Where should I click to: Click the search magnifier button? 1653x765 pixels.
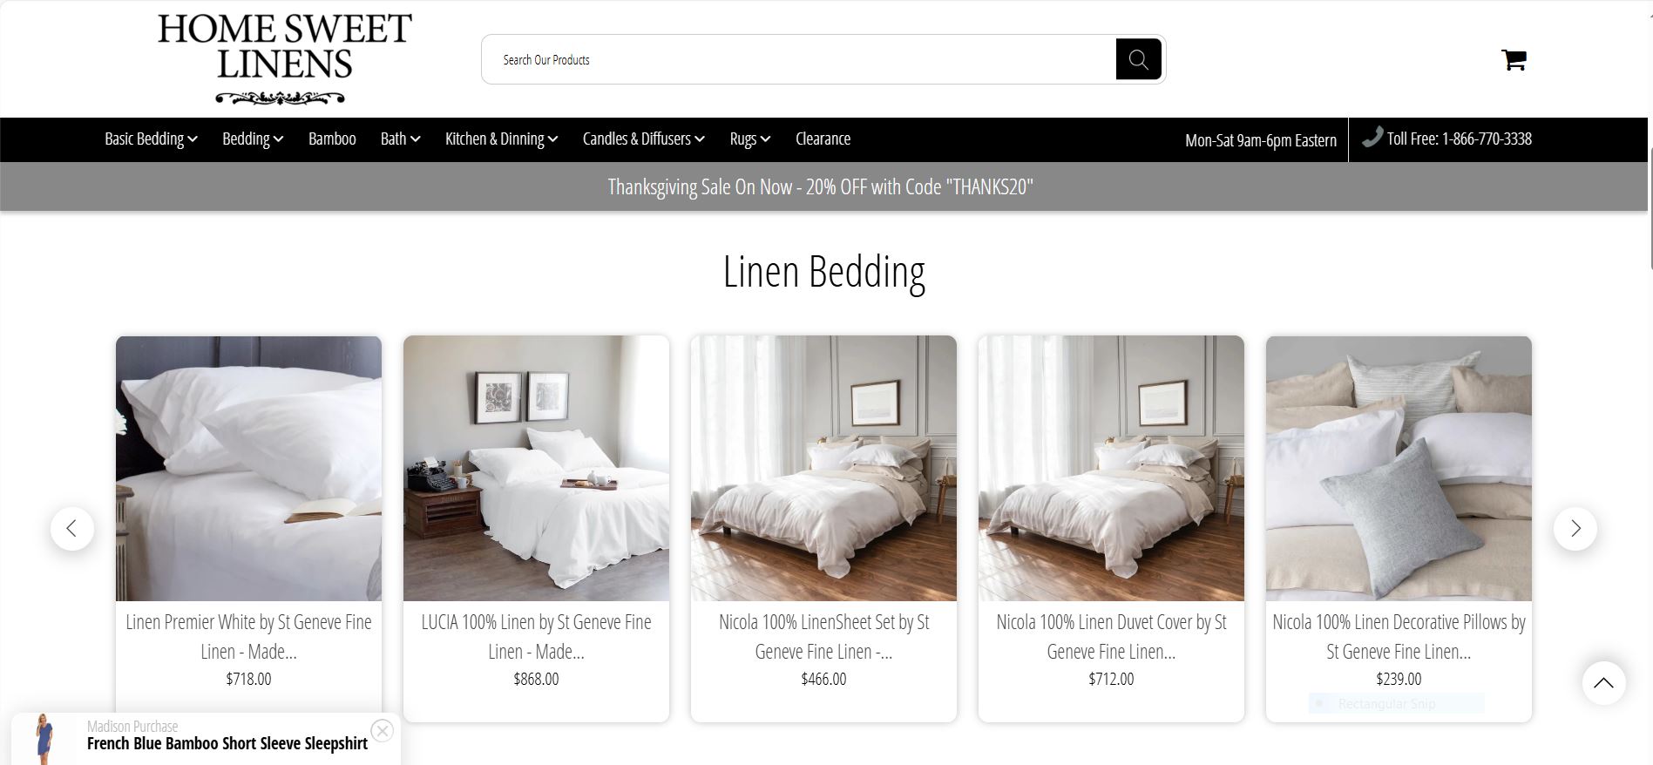pyautogui.click(x=1138, y=59)
